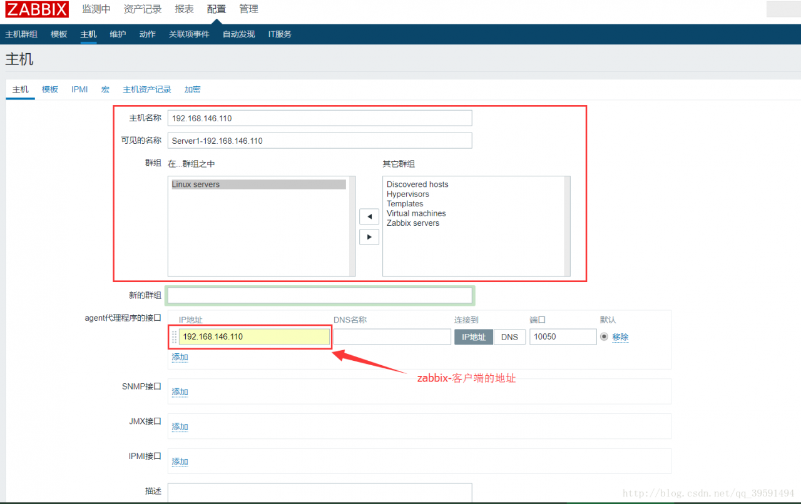Click 移除 to delete the agent interface
The image size is (801, 504).
tap(621, 336)
